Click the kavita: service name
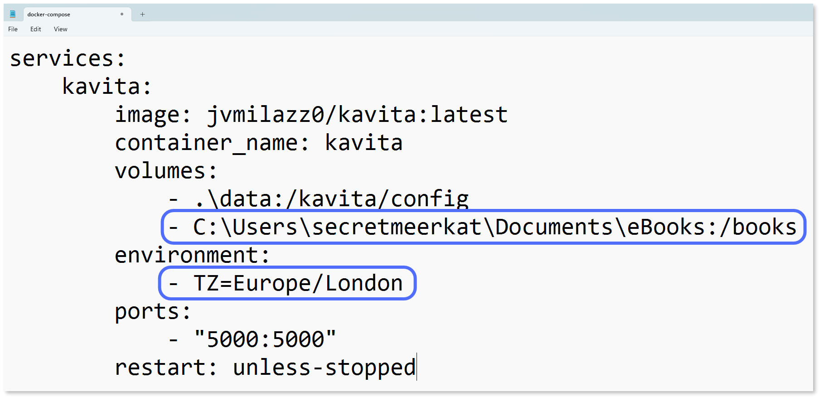The height and width of the screenshot is (397, 819). [107, 86]
